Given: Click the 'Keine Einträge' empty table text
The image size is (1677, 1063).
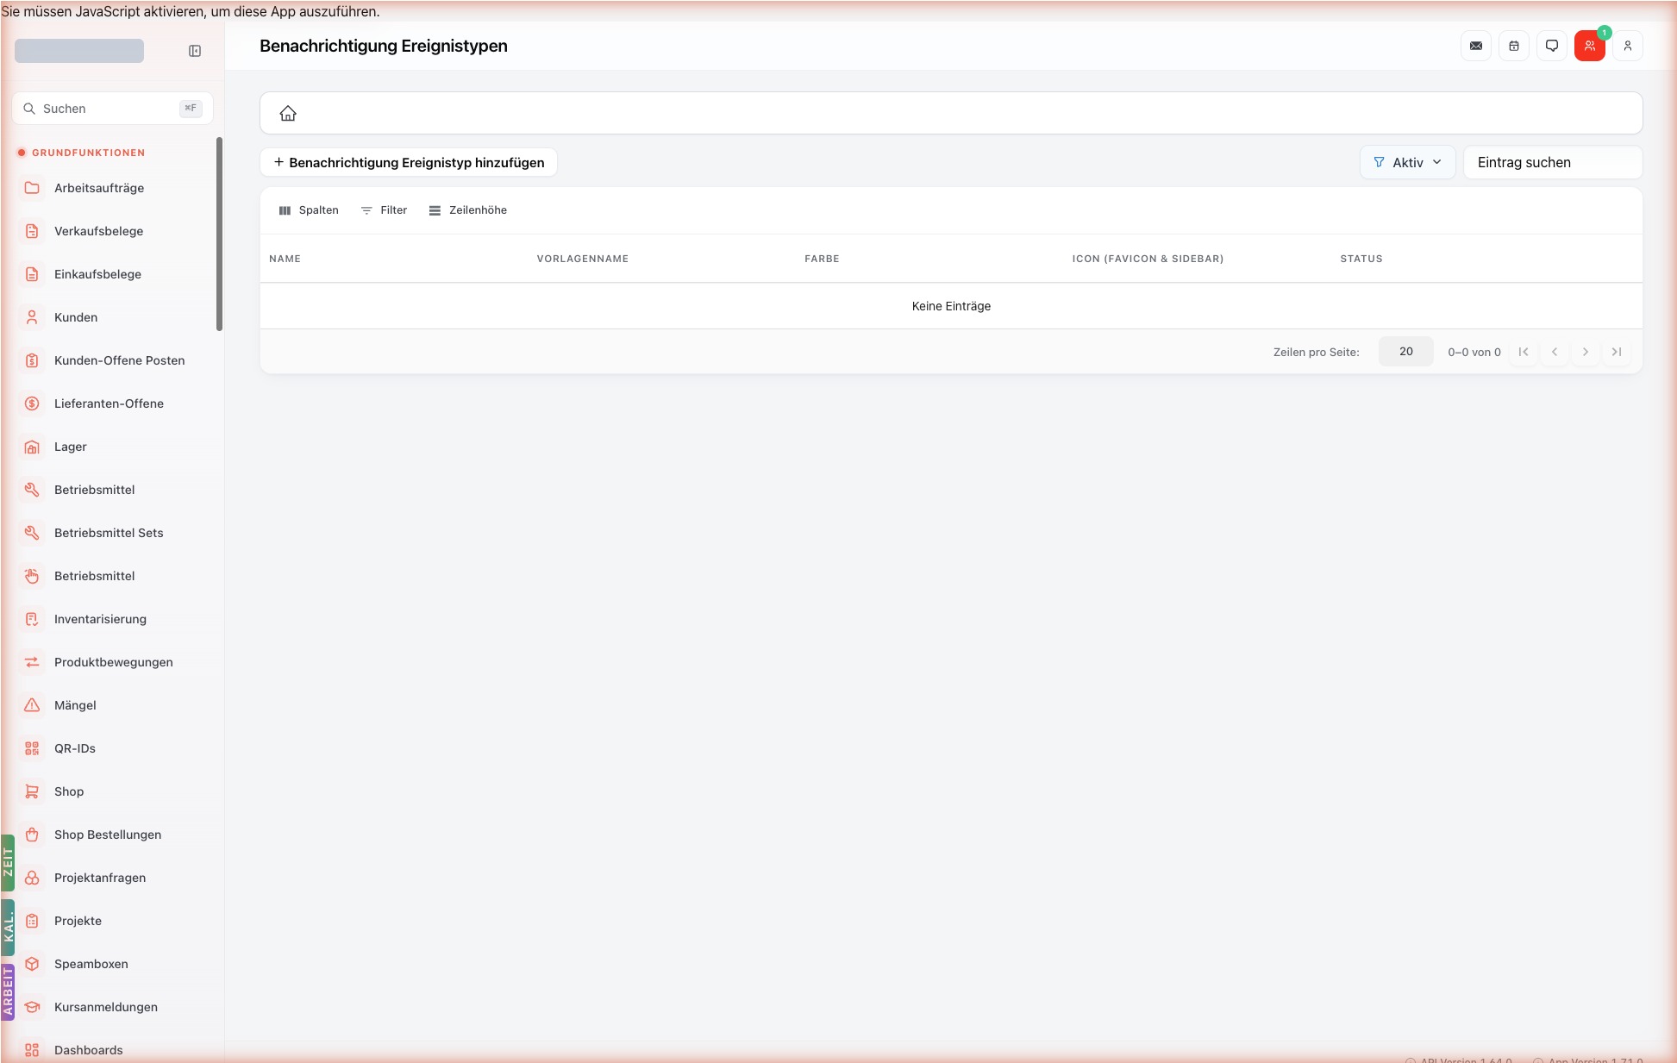Looking at the screenshot, I should tap(951, 306).
